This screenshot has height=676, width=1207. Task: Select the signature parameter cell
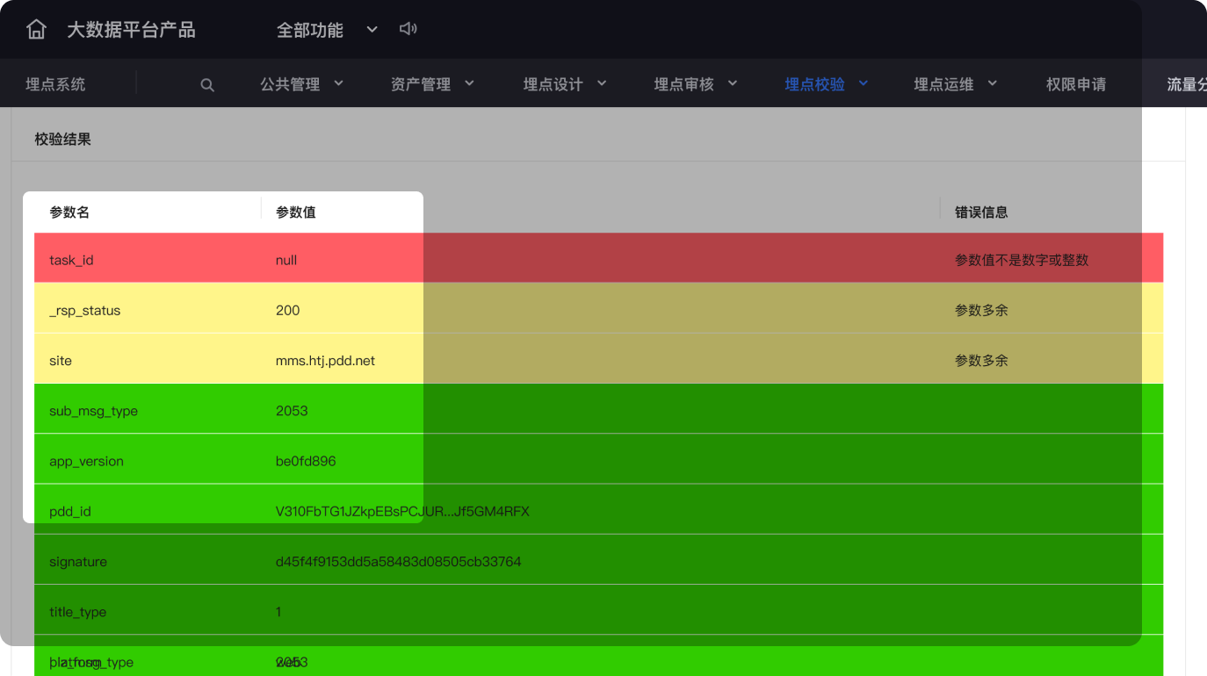click(x=78, y=562)
